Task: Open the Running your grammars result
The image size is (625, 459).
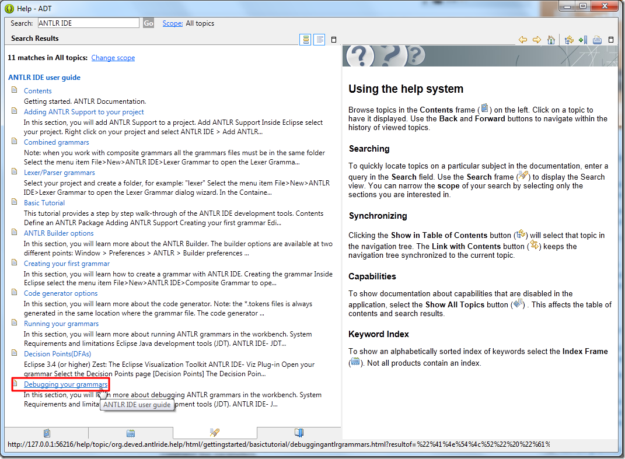Action: [61, 324]
